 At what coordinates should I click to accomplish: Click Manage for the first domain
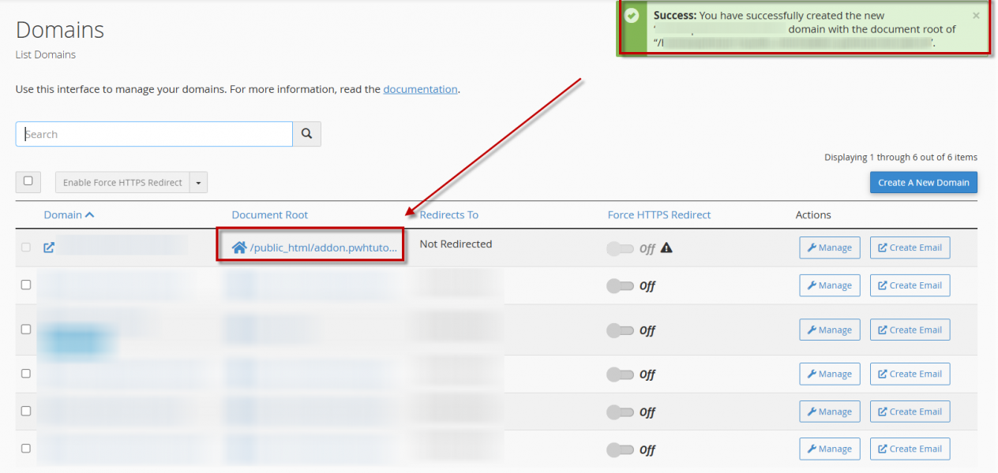pos(829,248)
